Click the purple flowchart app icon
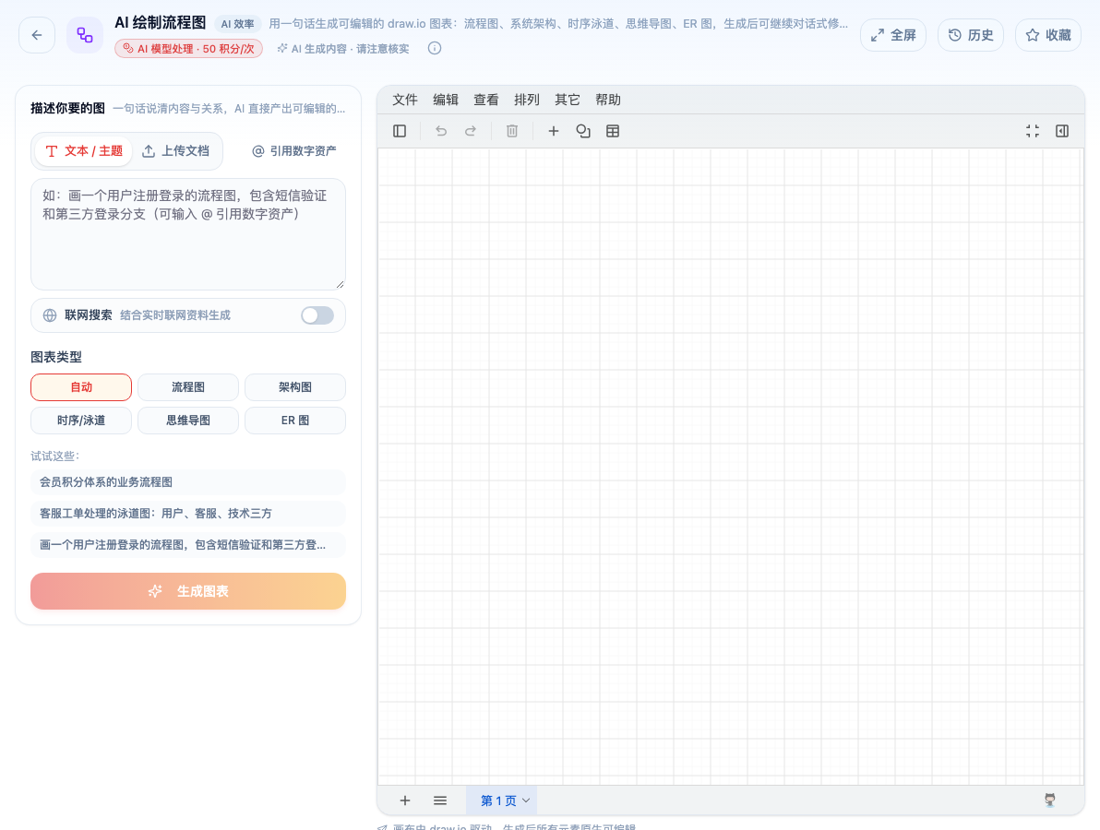The image size is (1100, 830). coord(85,35)
